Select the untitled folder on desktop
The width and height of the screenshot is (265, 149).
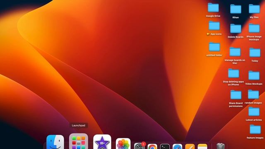click(214, 47)
